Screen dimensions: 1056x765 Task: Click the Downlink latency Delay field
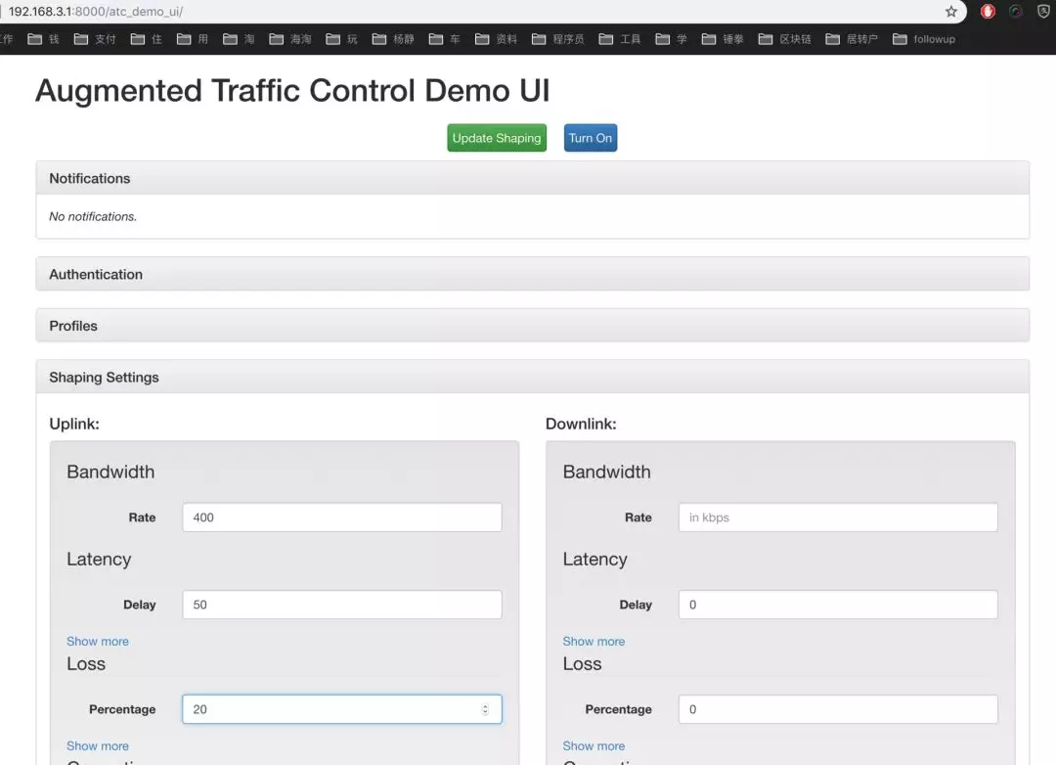(839, 605)
